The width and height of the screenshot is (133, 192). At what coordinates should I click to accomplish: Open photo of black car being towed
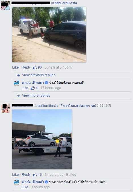coord(49,34)
